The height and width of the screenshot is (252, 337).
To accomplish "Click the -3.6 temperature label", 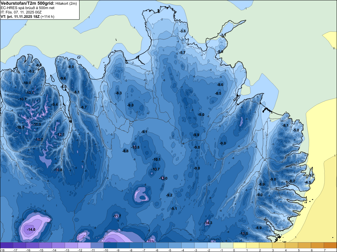I will (182, 31).
